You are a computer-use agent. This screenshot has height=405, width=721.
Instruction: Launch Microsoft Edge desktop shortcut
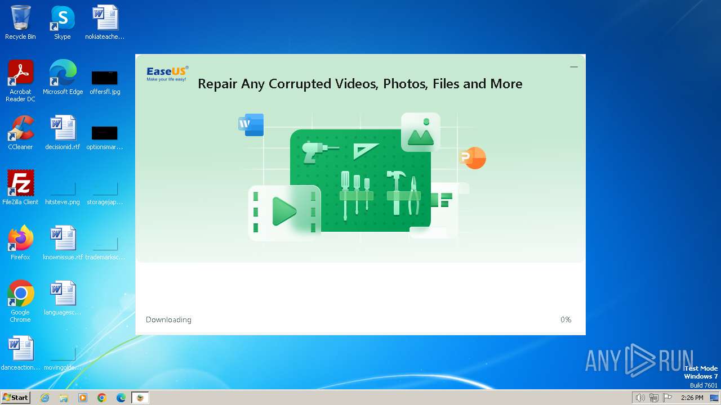click(63, 78)
